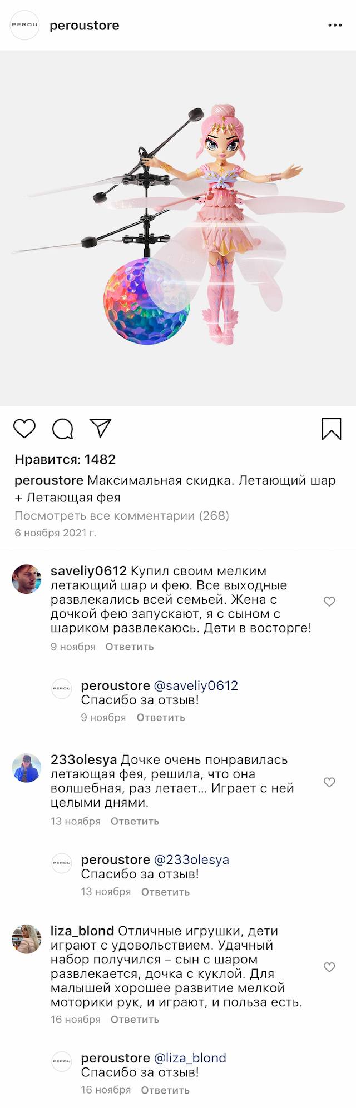Expand all 268 comments
356x1108 pixels.
click(122, 515)
